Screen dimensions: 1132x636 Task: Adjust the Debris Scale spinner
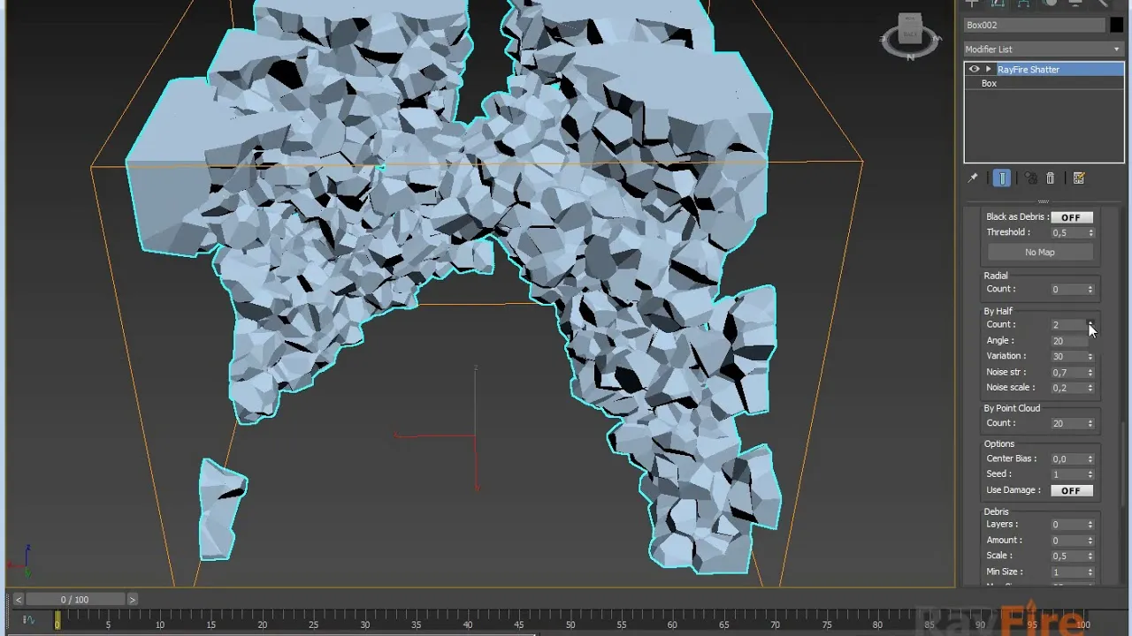[x=1090, y=556]
